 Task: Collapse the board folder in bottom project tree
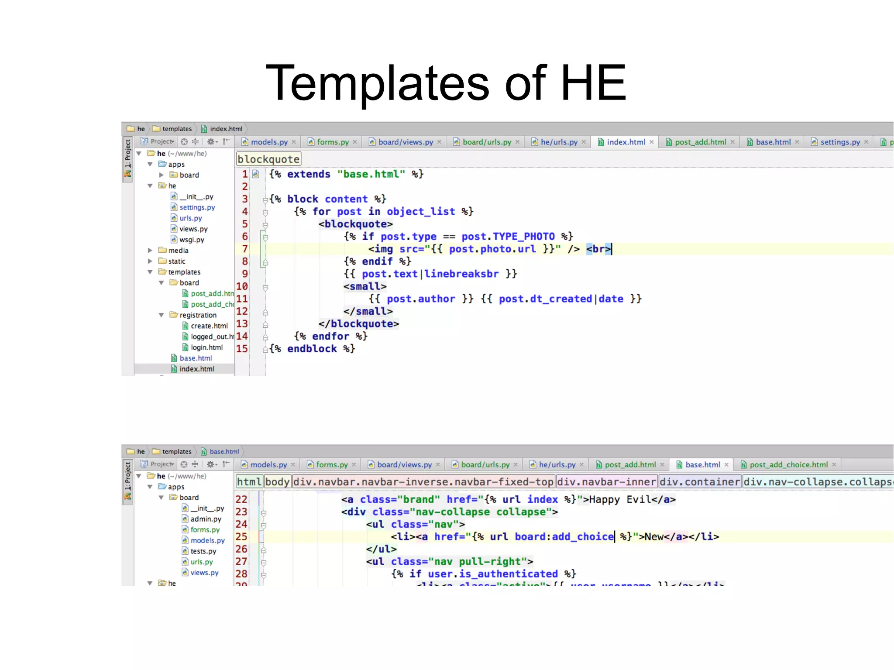pyautogui.click(x=161, y=498)
